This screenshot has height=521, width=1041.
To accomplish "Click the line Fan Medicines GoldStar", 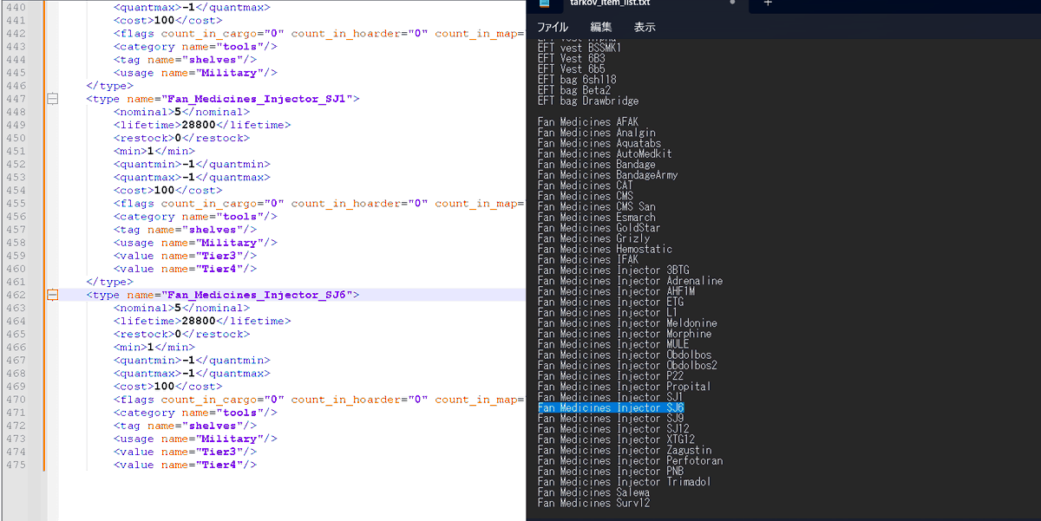I will click(599, 228).
